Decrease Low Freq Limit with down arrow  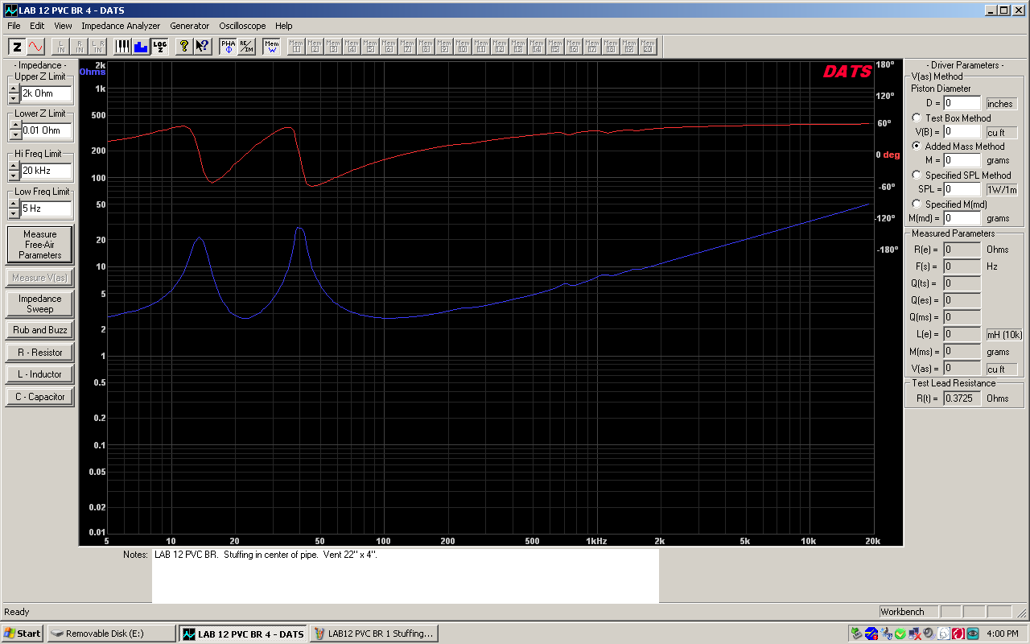14,213
